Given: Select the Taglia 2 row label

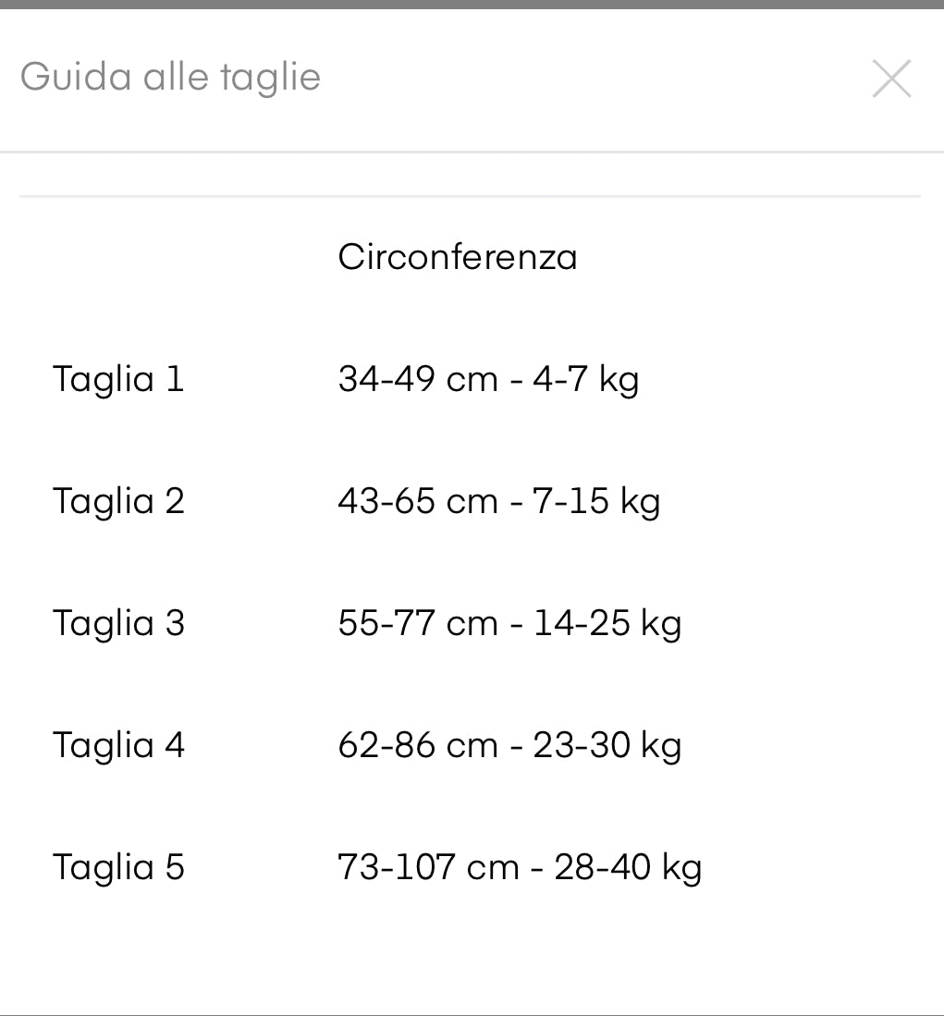Looking at the screenshot, I should [x=118, y=501].
